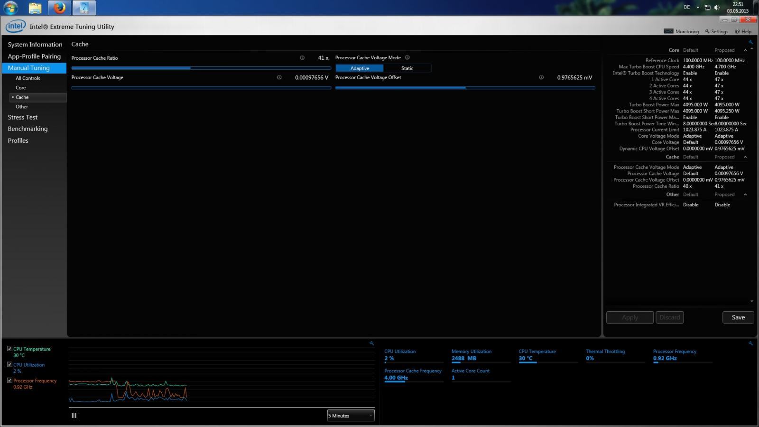Uncheck the CPU Utilization graph checkbox
The image size is (759, 427).
pos(9,364)
